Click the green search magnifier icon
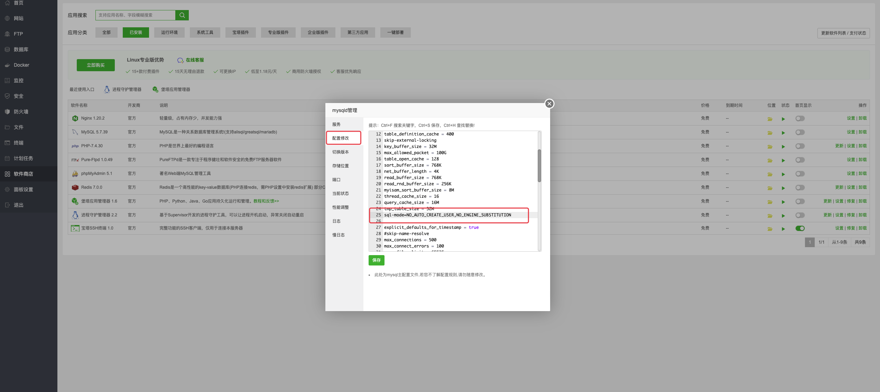 coord(182,15)
